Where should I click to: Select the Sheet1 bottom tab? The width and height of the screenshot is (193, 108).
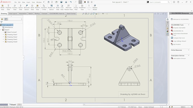pos(13,105)
